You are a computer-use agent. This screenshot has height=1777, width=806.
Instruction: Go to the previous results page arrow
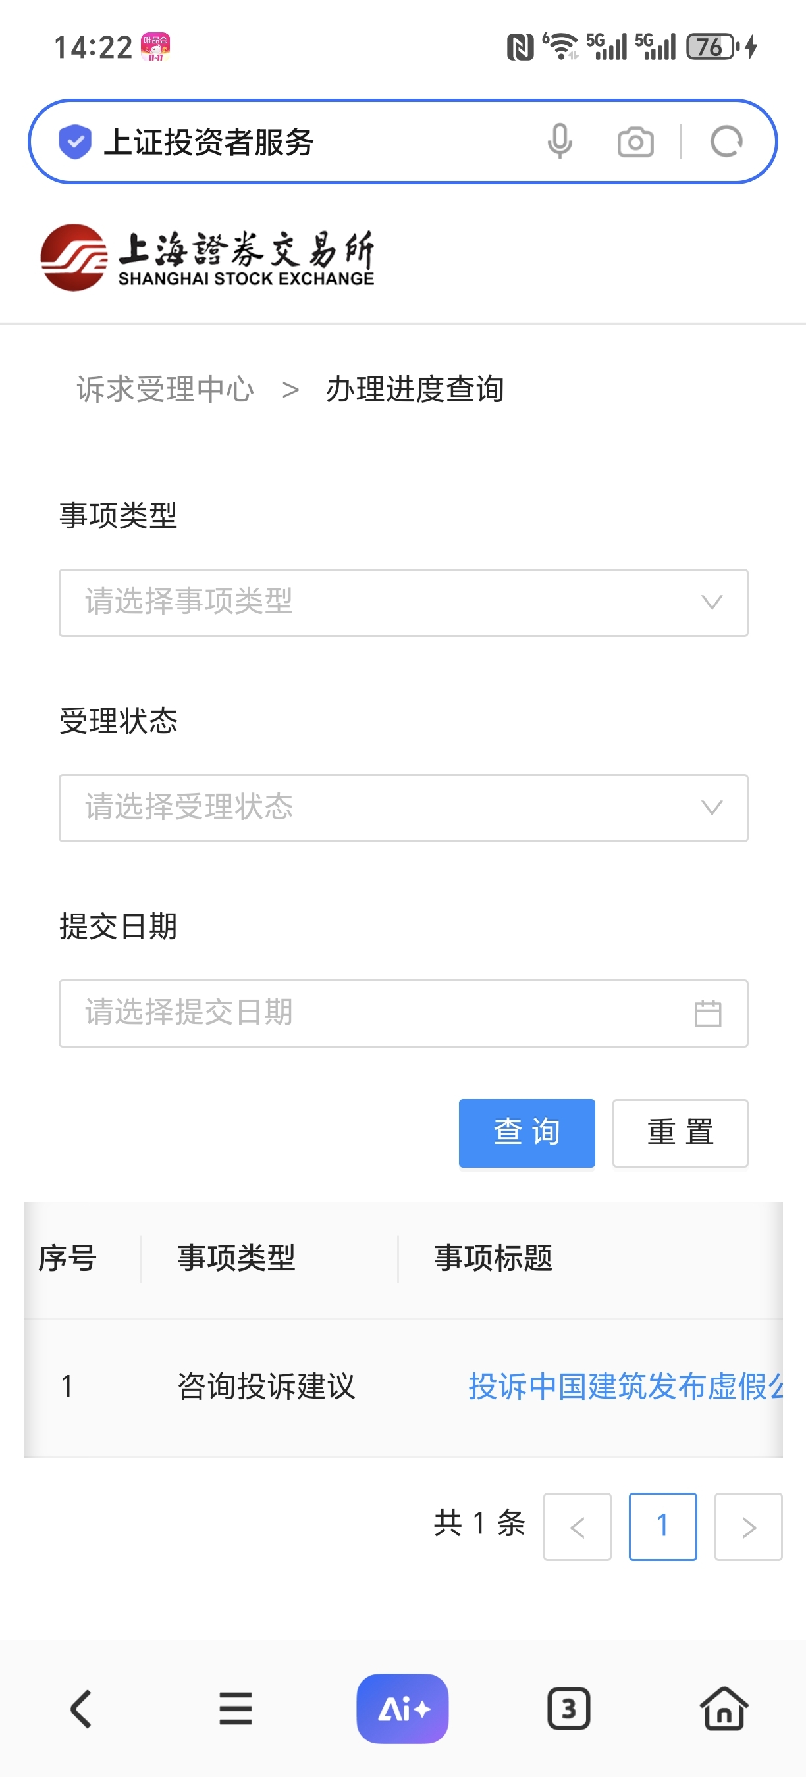[577, 1525]
